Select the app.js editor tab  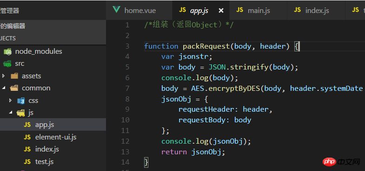pyautogui.click(x=201, y=10)
